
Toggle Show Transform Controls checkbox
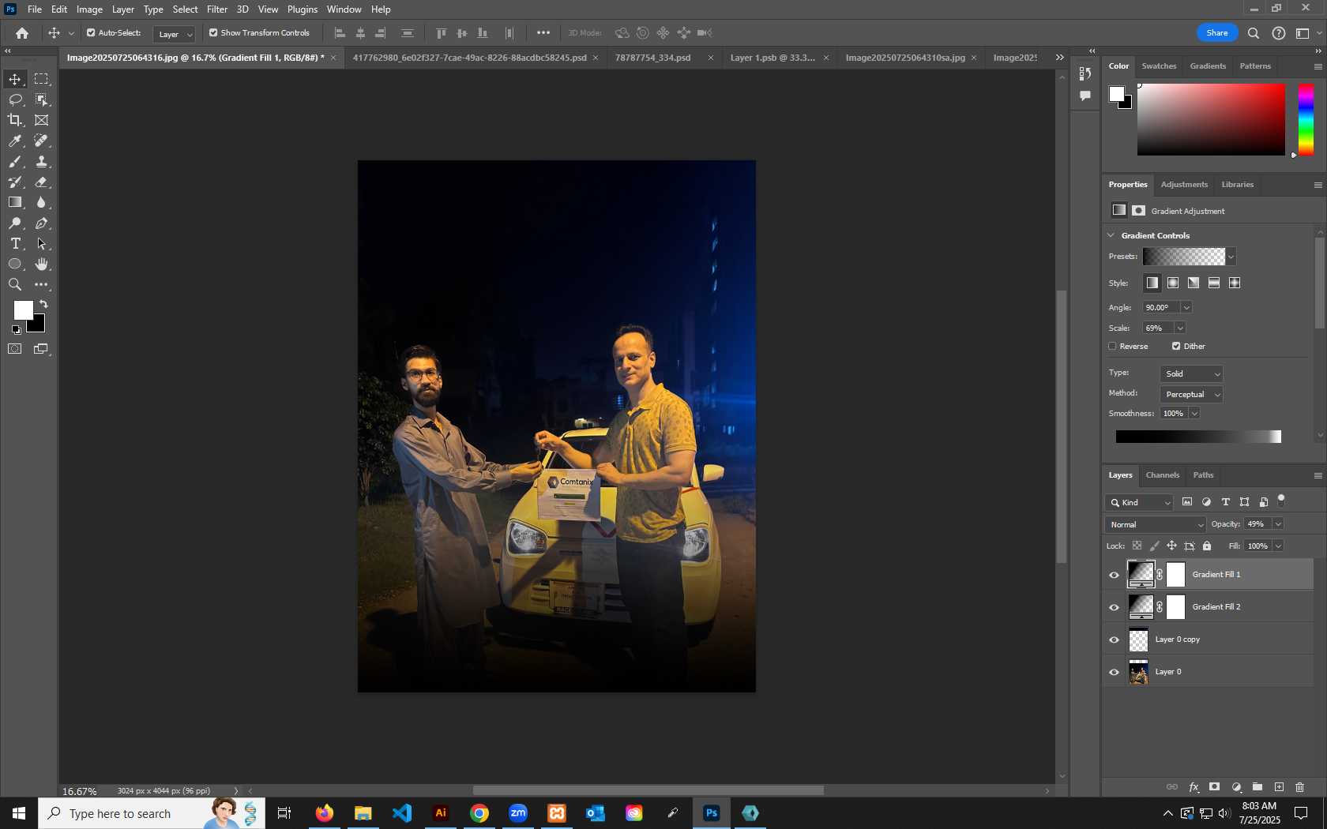coord(213,33)
